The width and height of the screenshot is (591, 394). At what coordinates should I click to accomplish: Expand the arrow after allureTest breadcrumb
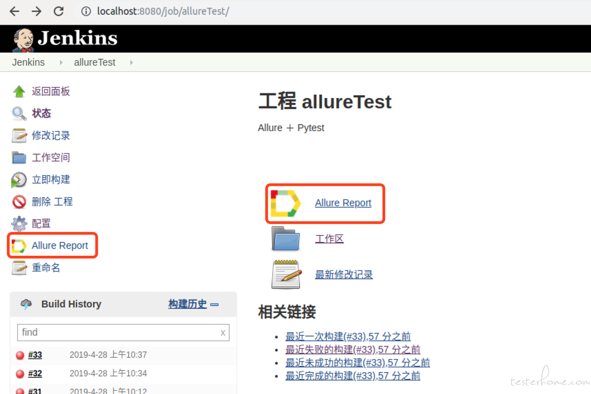click(131, 62)
